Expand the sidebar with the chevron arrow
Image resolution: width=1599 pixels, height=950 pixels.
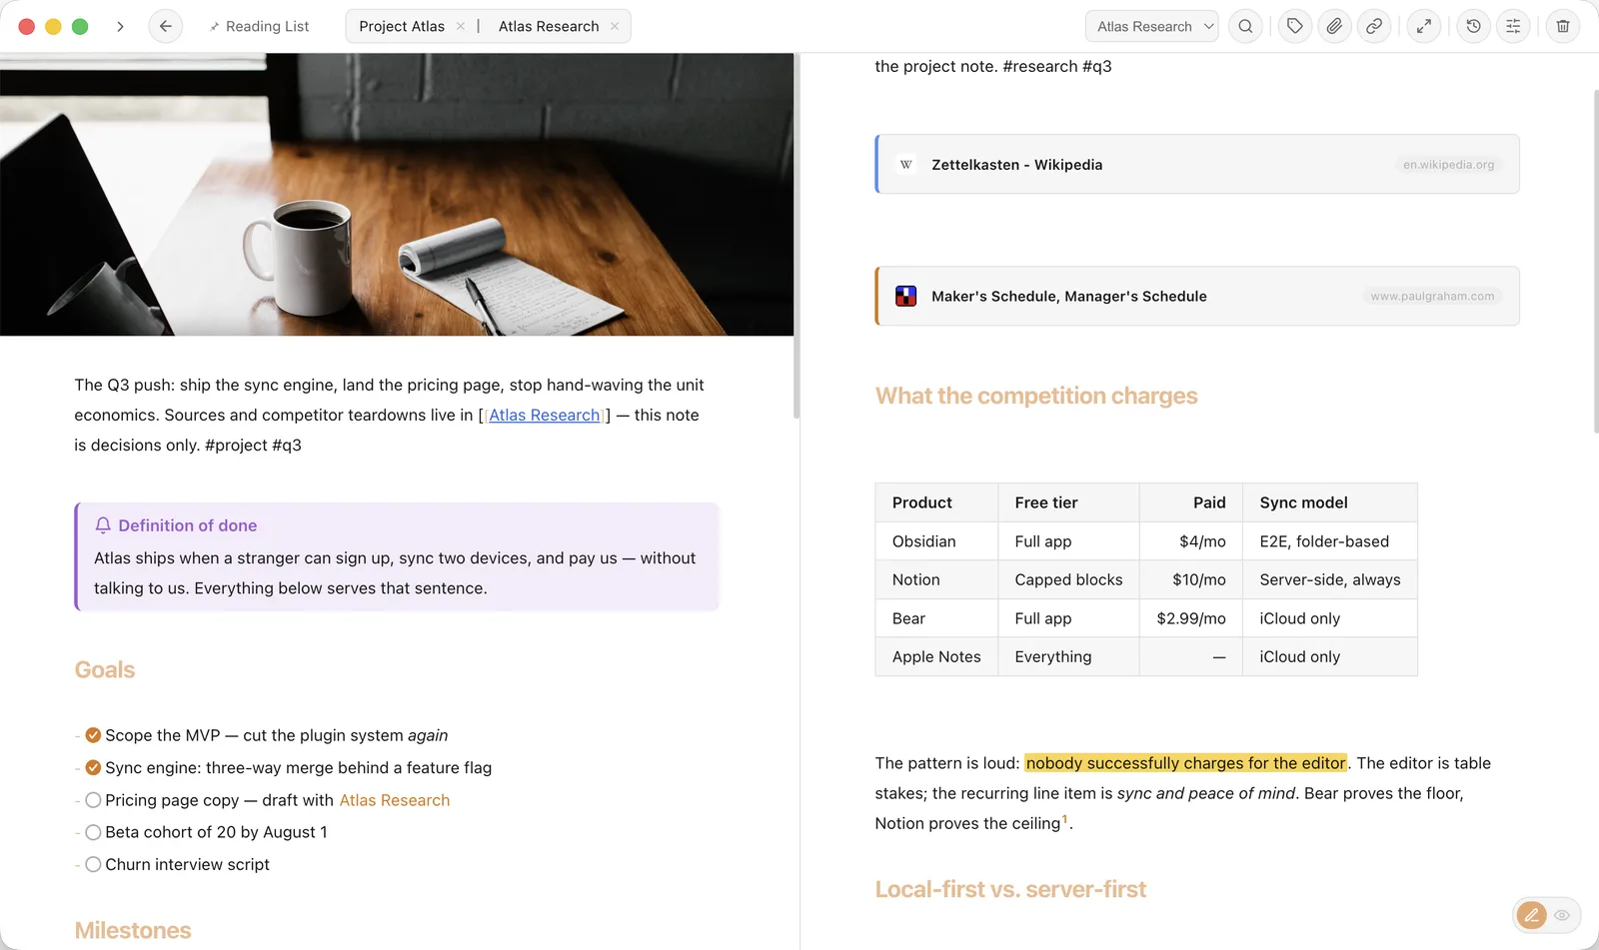pos(120,27)
